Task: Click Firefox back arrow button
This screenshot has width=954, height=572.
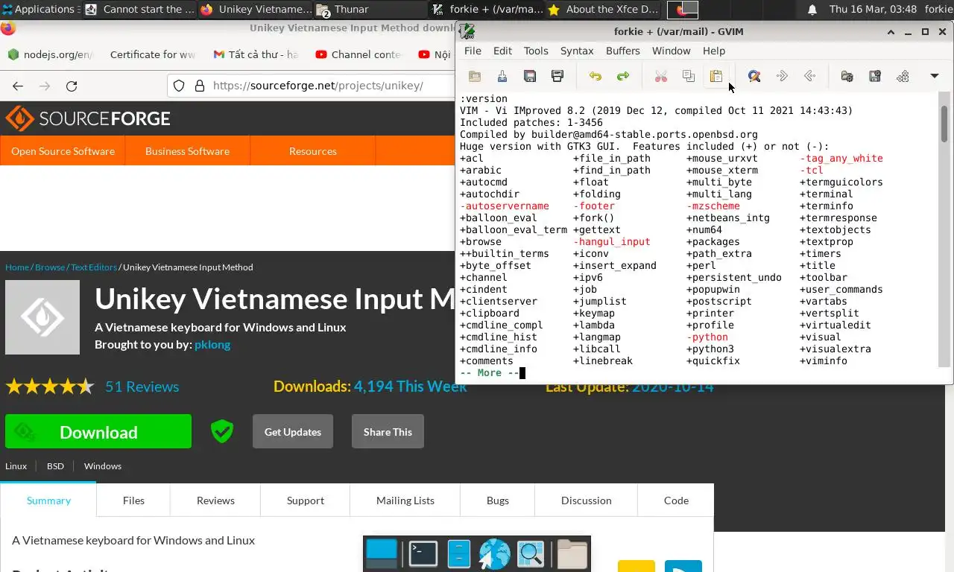Action: tap(18, 86)
